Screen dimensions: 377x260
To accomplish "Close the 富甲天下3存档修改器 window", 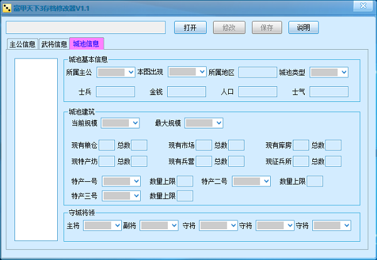I will (363, 6).
